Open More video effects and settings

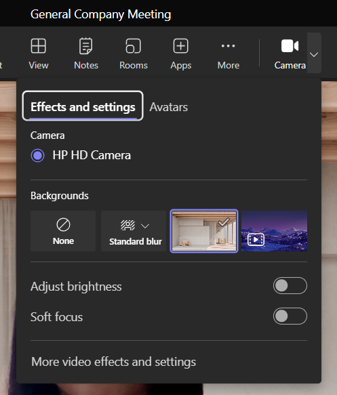113,362
